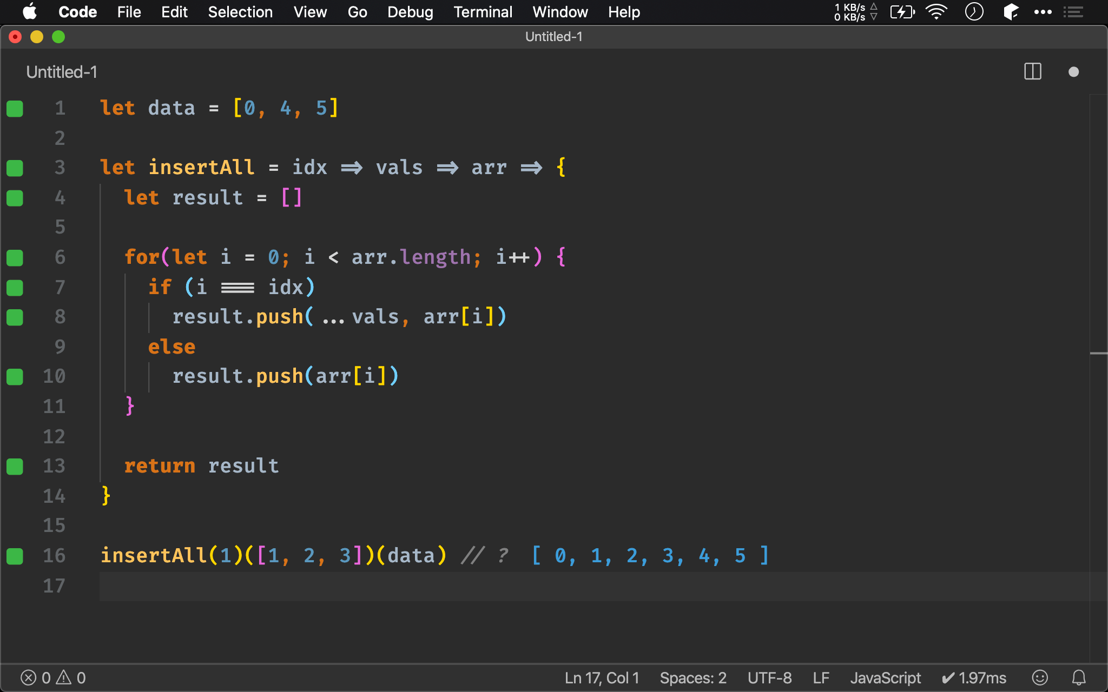The width and height of the screenshot is (1108, 692).
Task: Click the else keyword on line 9
Action: coord(172,347)
